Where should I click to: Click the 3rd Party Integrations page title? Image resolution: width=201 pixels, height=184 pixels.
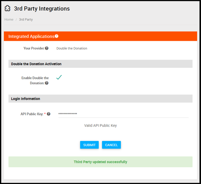tap(42, 9)
